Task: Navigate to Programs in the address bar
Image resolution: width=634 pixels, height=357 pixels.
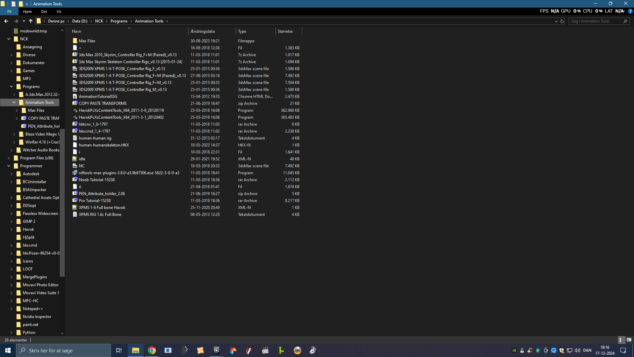Action: [x=119, y=21]
